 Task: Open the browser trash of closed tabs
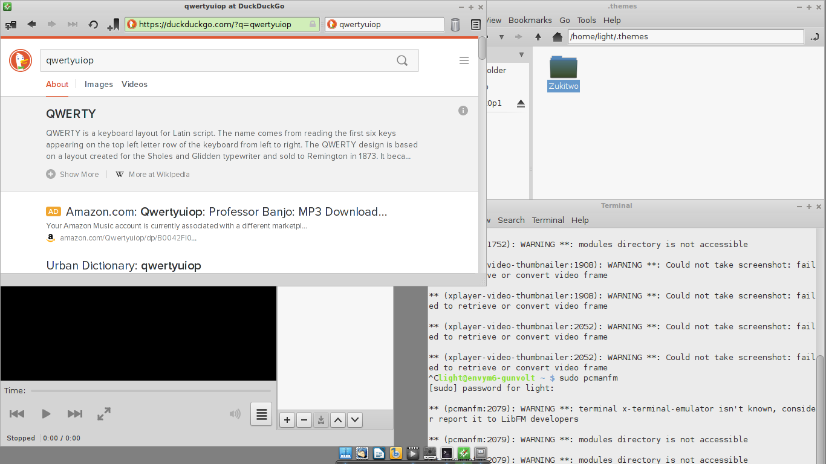[x=455, y=25]
